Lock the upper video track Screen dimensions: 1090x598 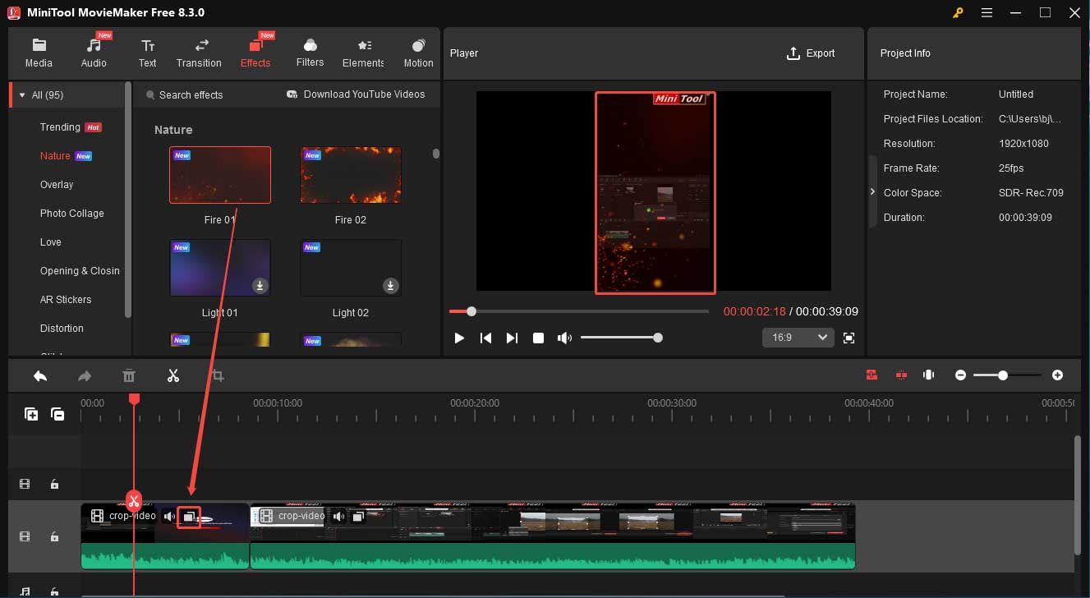pos(54,485)
